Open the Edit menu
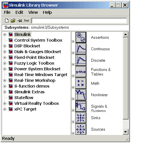 pos(19,12)
